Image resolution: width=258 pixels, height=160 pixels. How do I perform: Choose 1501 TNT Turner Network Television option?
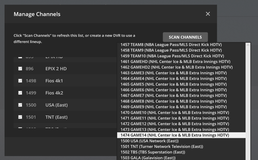(x=181, y=147)
